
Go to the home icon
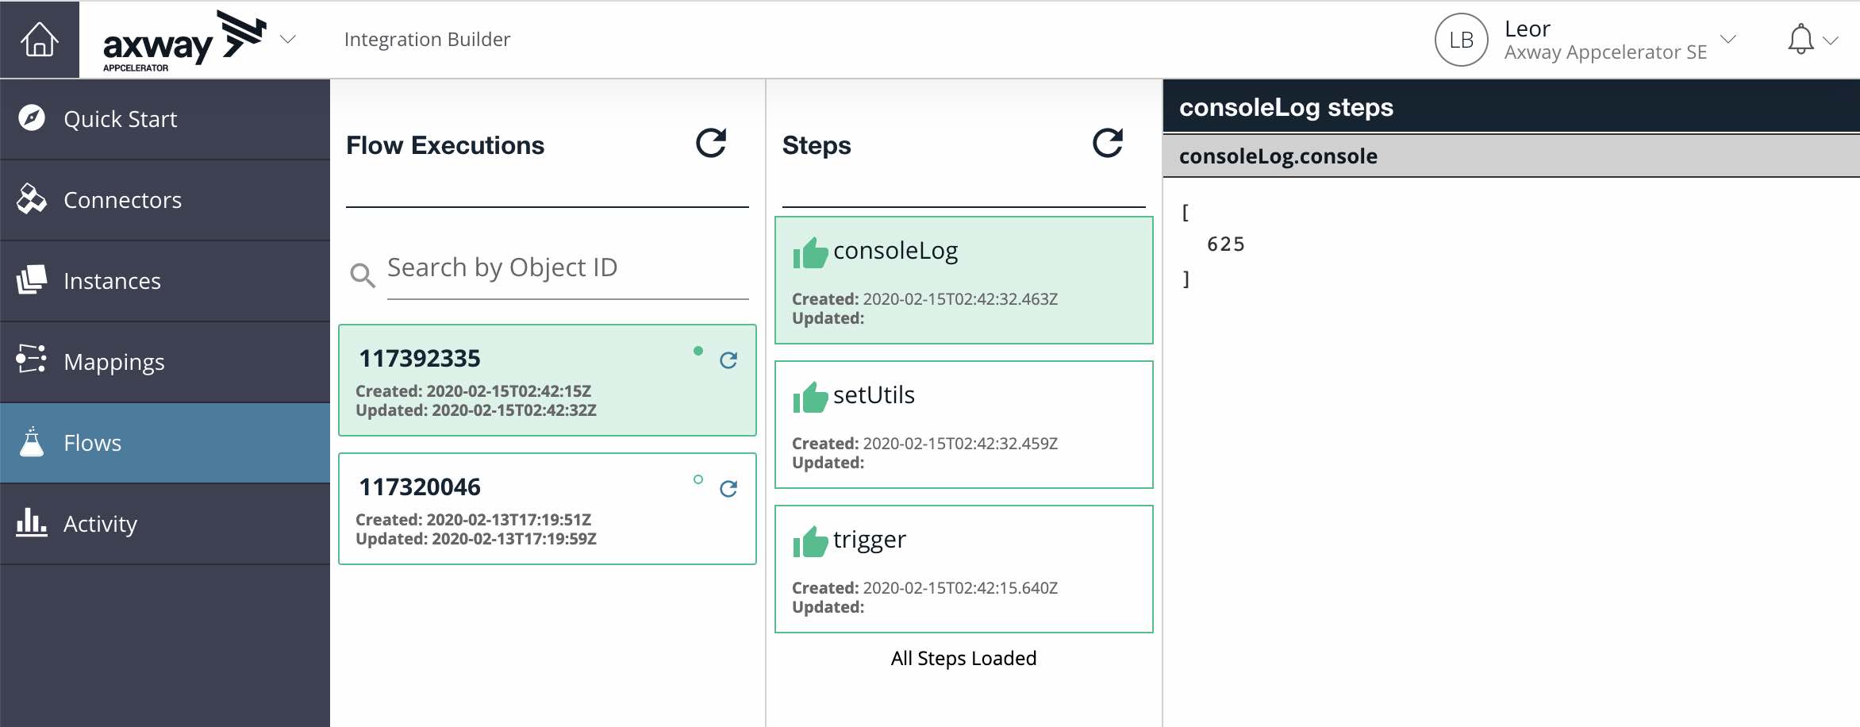(x=39, y=40)
